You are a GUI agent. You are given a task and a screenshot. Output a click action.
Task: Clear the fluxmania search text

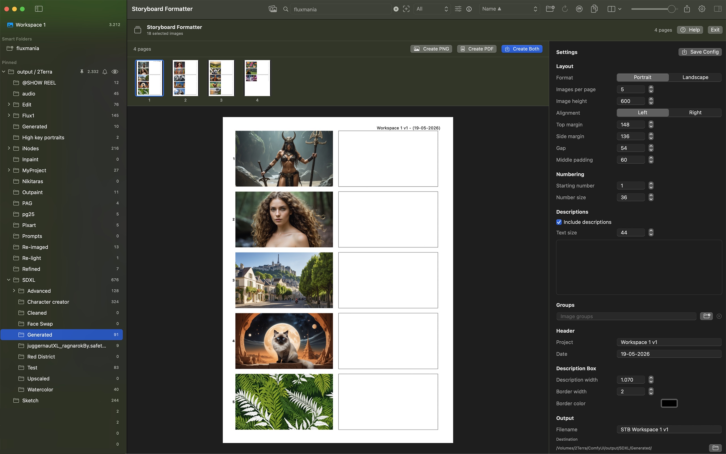[x=396, y=9]
